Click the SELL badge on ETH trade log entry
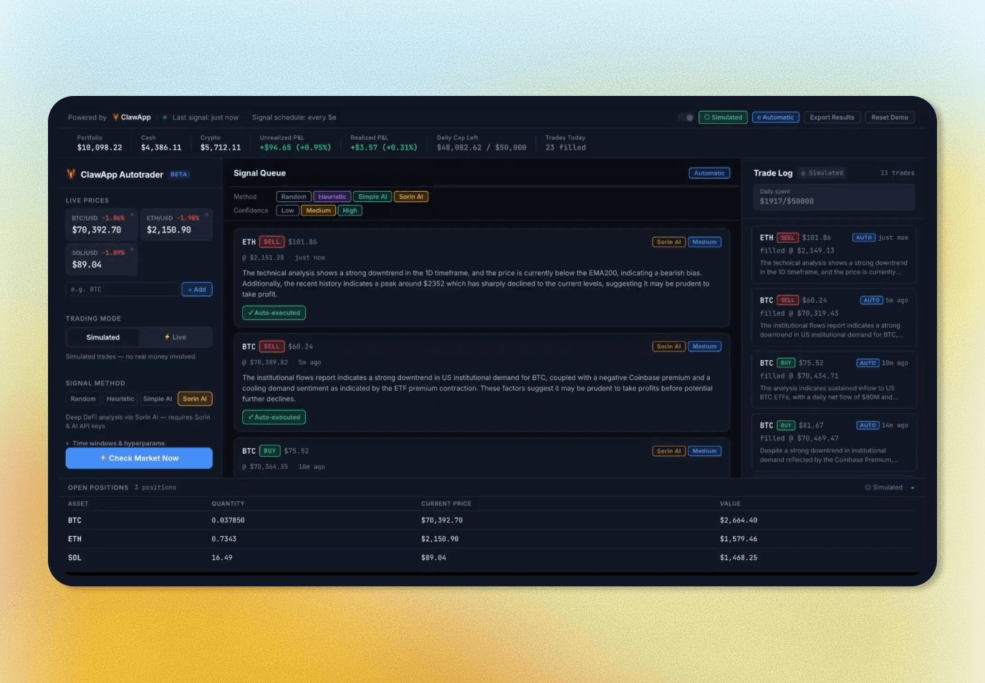 click(x=787, y=238)
